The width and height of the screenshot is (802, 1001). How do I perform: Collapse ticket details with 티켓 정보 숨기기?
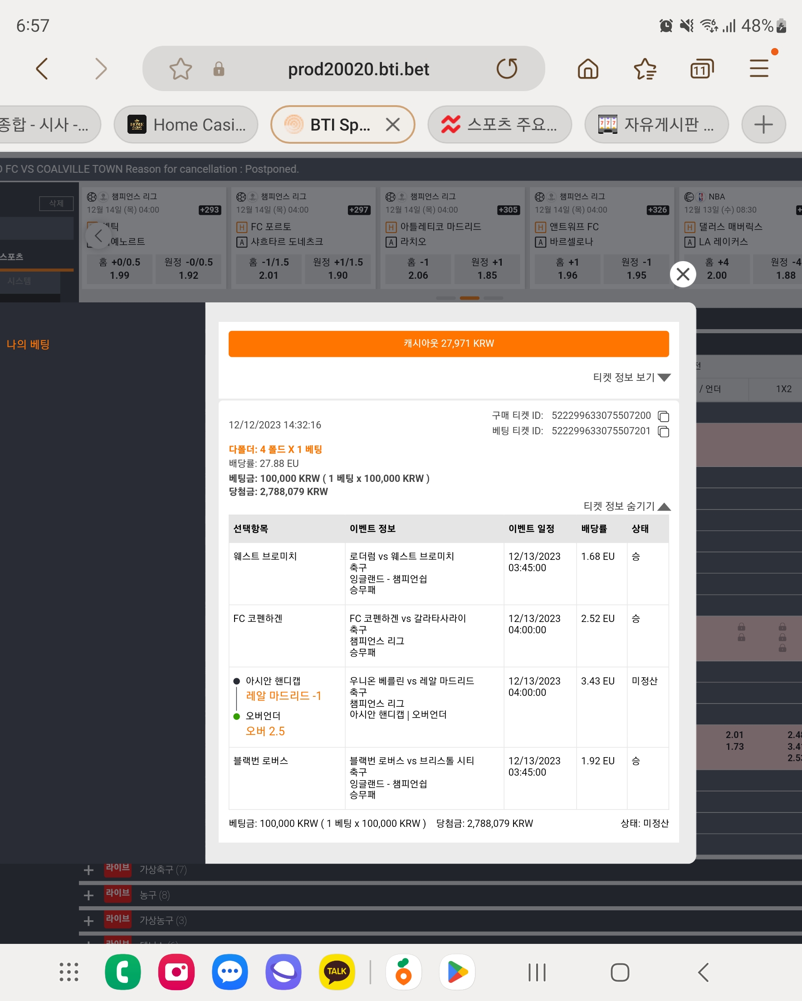pyautogui.click(x=627, y=506)
